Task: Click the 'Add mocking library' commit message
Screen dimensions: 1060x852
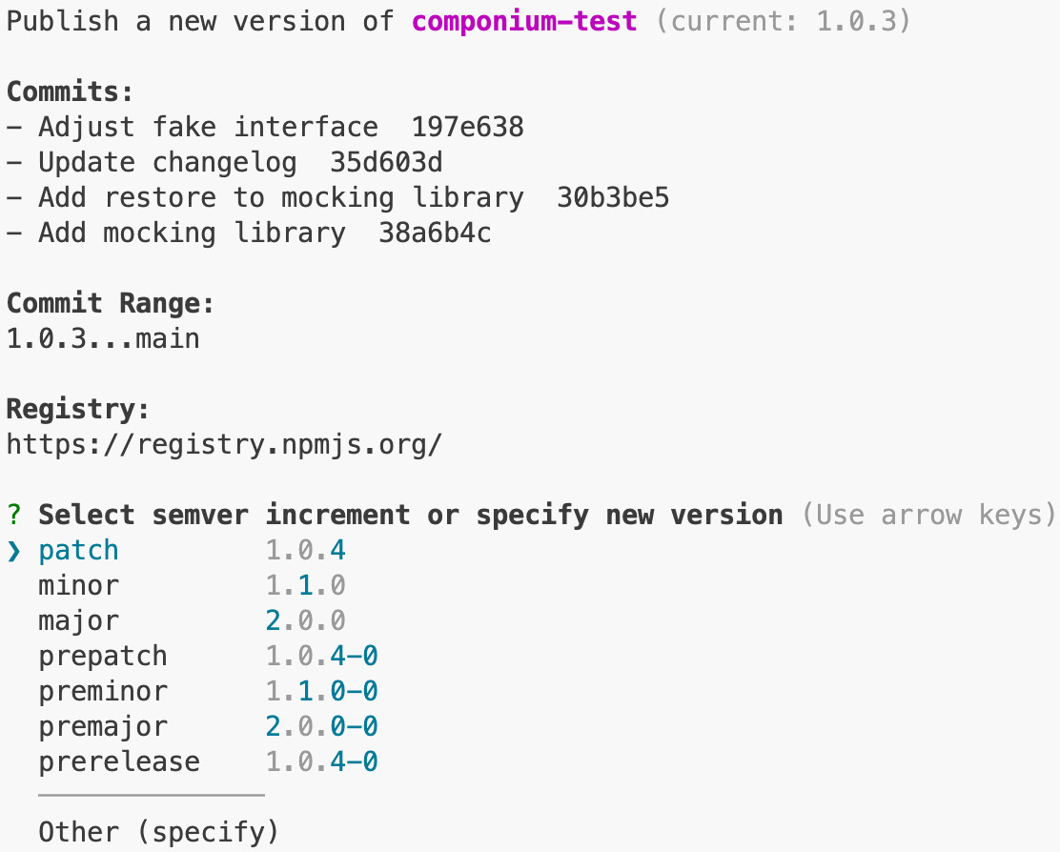Action: coord(193,233)
